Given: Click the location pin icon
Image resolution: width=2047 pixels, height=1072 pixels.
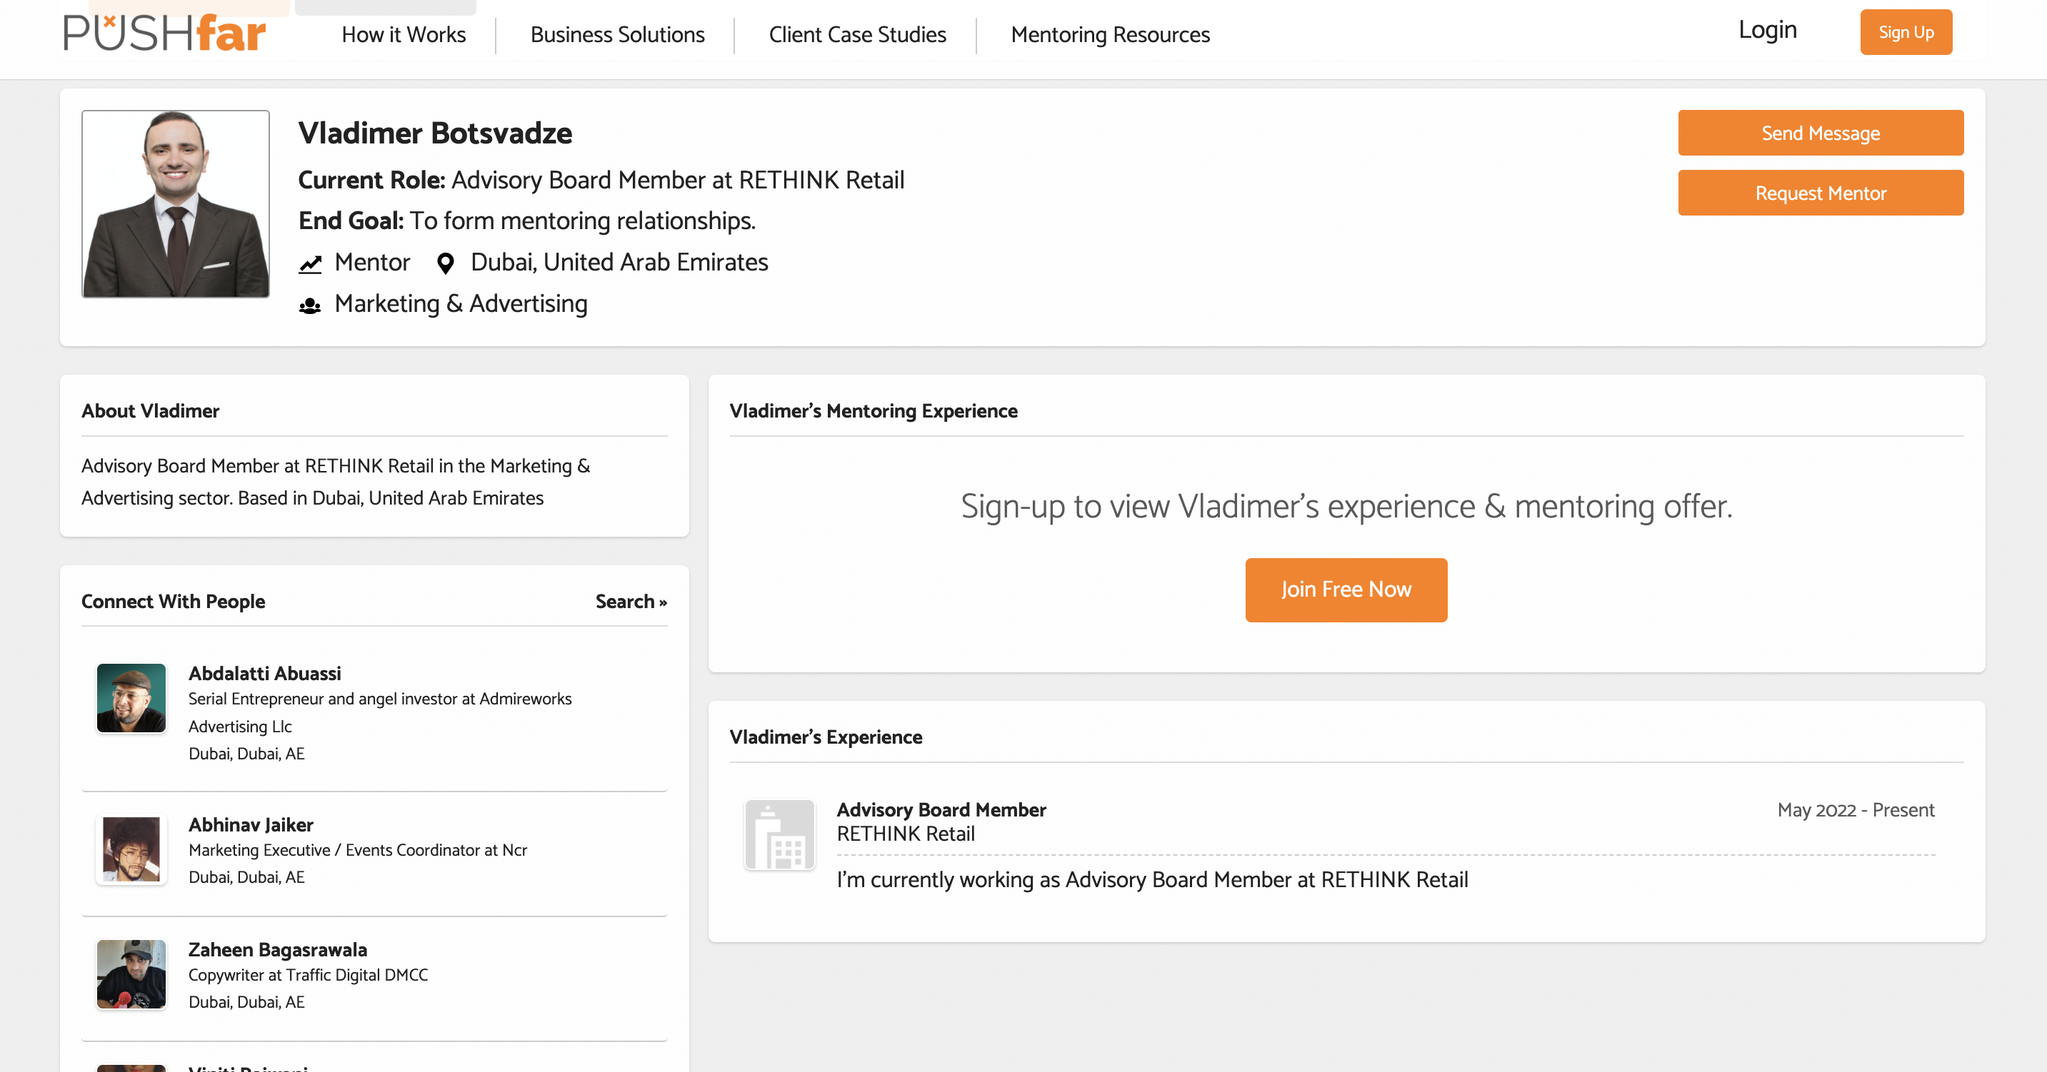Looking at the screenshot, I should pos(446,263).
